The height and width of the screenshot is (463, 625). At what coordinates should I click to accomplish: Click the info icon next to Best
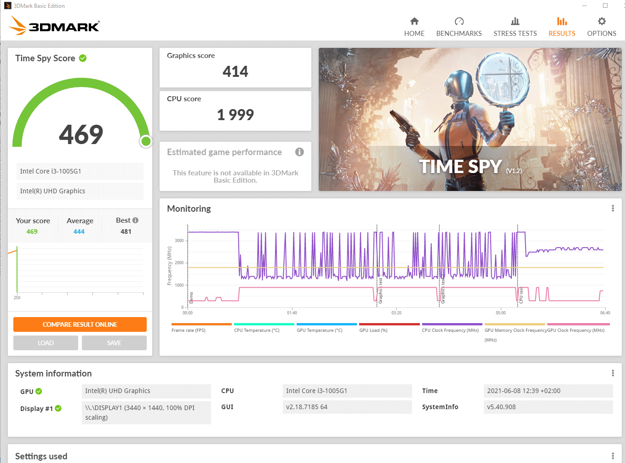[x=135, y=220]
